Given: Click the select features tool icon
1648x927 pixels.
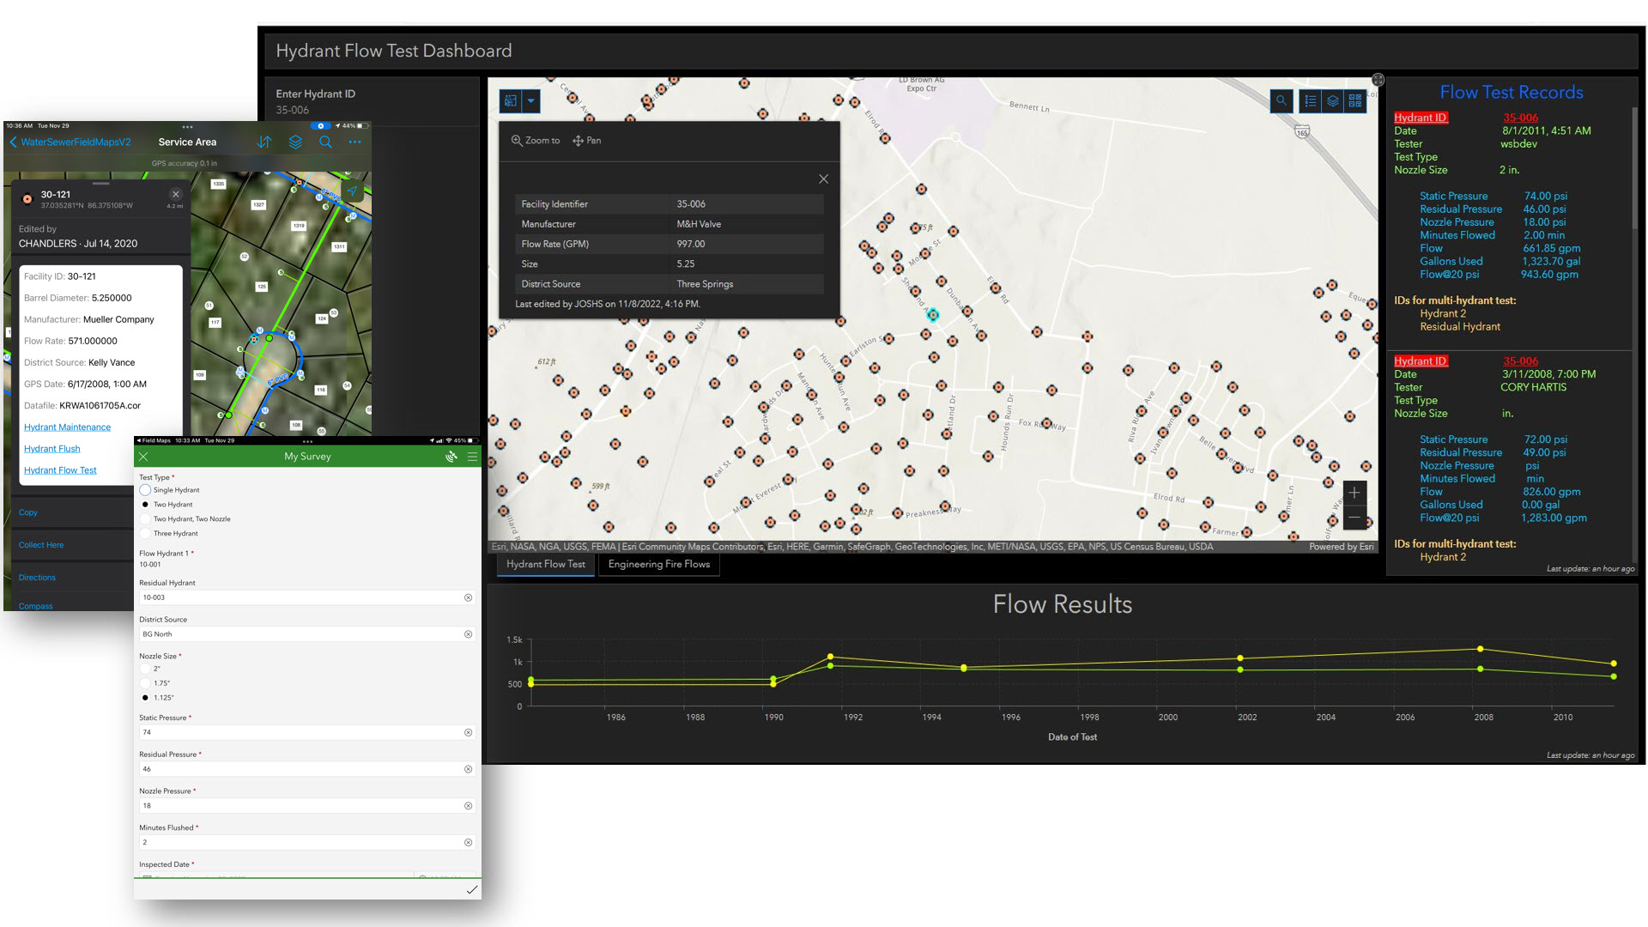Looking at the screenshot, I should pos(511,101).
